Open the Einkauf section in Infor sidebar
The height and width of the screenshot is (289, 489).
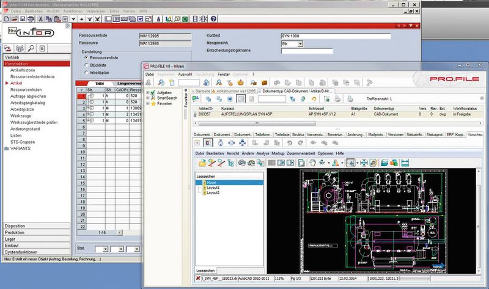tap(37, 246)
